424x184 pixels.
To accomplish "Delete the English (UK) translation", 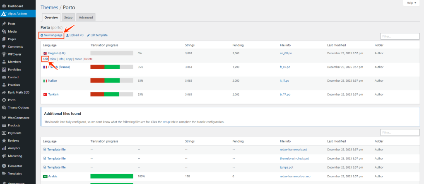I will pos(88,59).
